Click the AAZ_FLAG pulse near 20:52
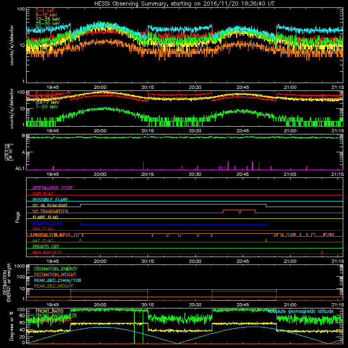The image size is (348, 348). 266,241
